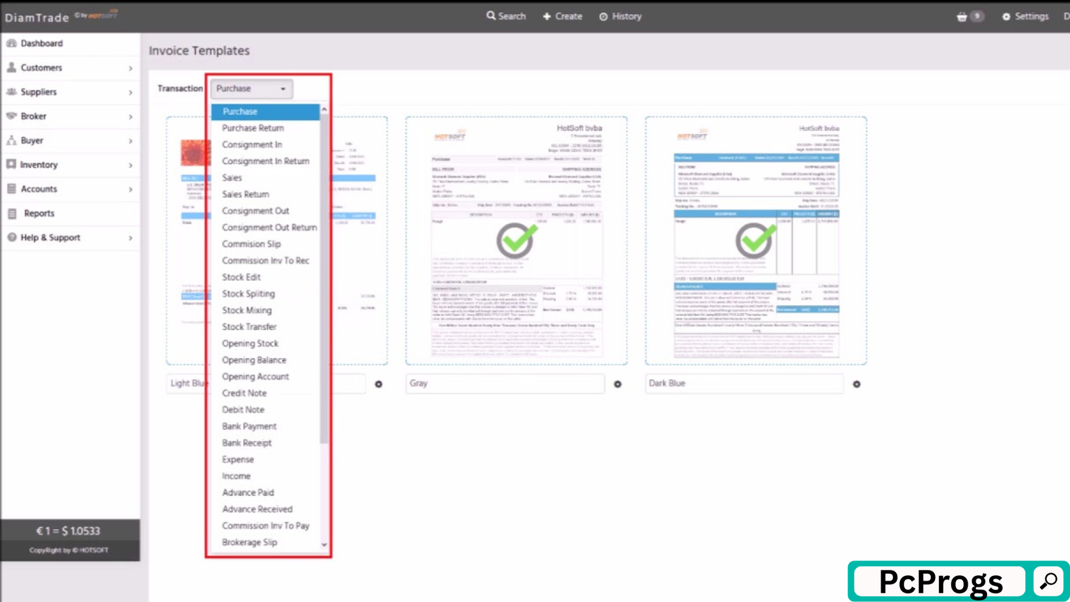Click the plus icon beside Create
The width and height of the screenshot is (1070, 602).
[546, 16]
